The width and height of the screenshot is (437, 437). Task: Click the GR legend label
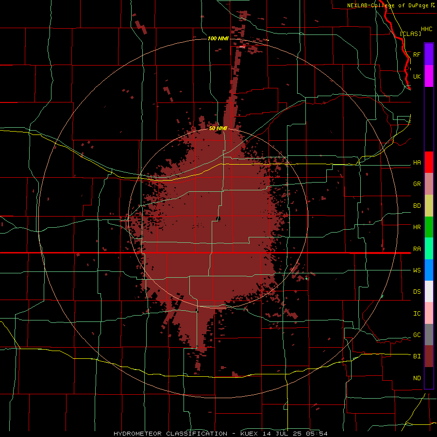point(417,184)
